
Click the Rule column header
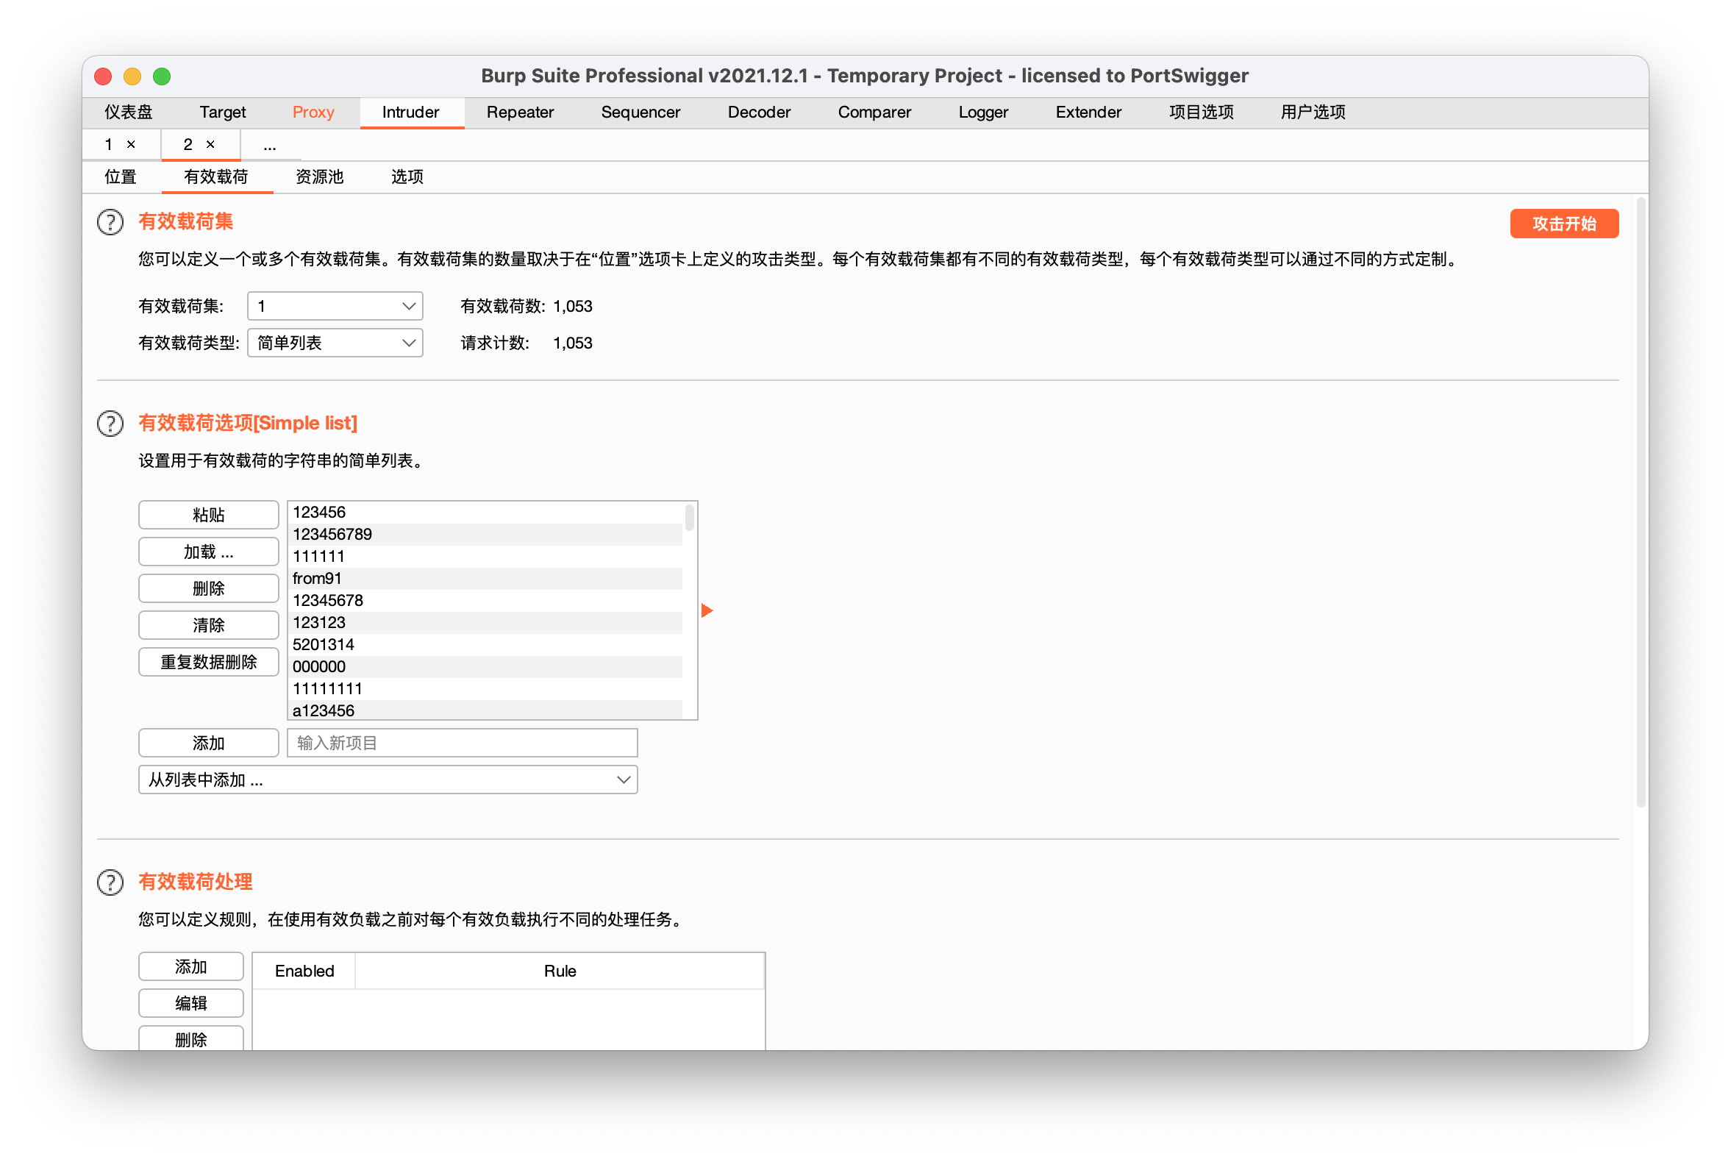tap(560, 971)
